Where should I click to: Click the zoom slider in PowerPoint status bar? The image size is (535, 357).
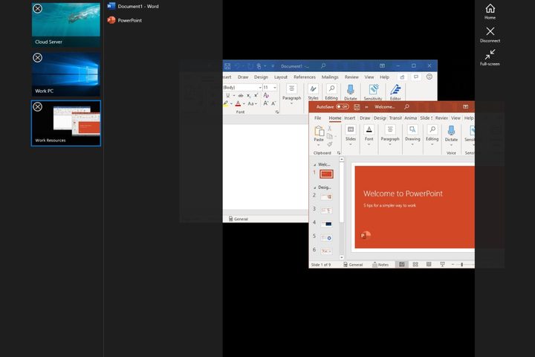461,264
